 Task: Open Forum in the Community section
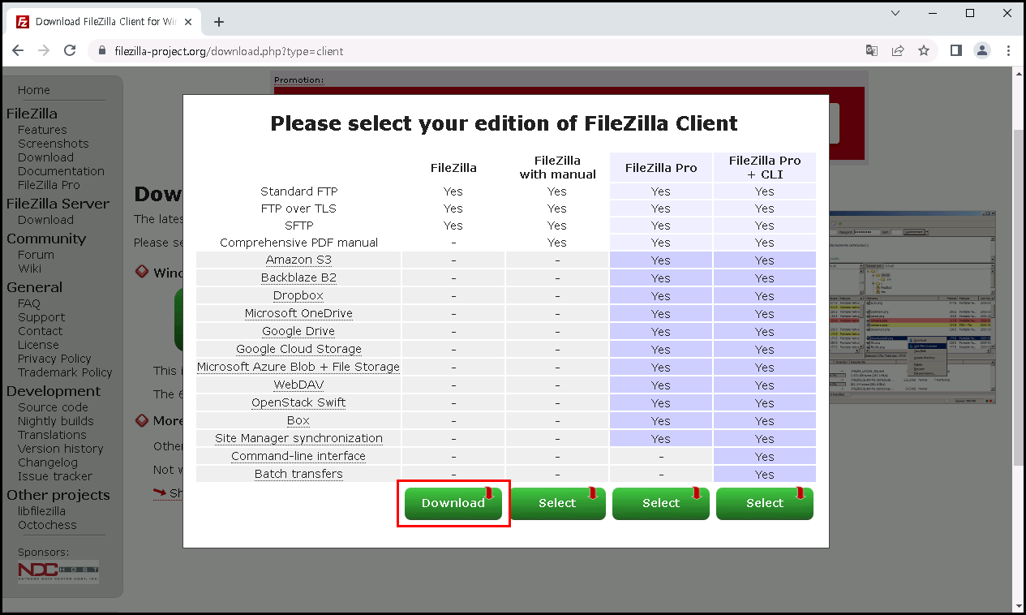click(36, 255)
